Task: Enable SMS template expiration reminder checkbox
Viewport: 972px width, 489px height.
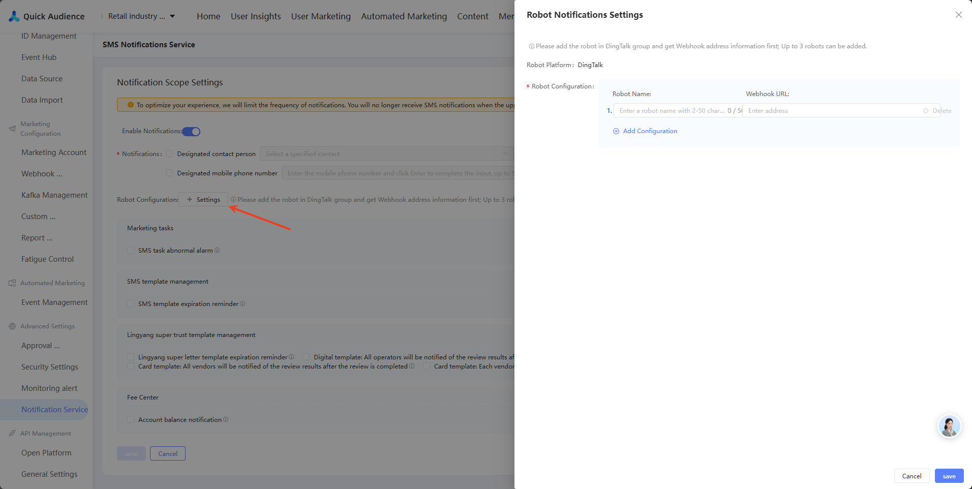Action: 131,303
